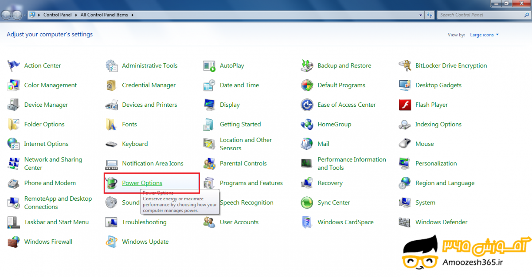Select All Control Panel Items breadcrumb

click(x=104, y=15)
